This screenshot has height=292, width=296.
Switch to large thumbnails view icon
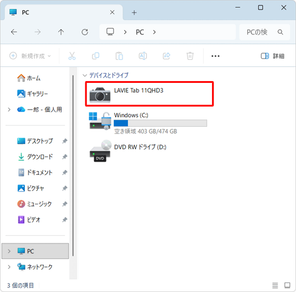(x=287, y=285)
